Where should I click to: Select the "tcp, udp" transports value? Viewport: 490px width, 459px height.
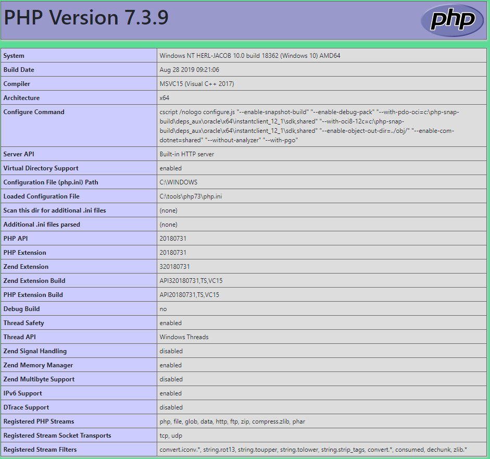click(x=171, y=436)
